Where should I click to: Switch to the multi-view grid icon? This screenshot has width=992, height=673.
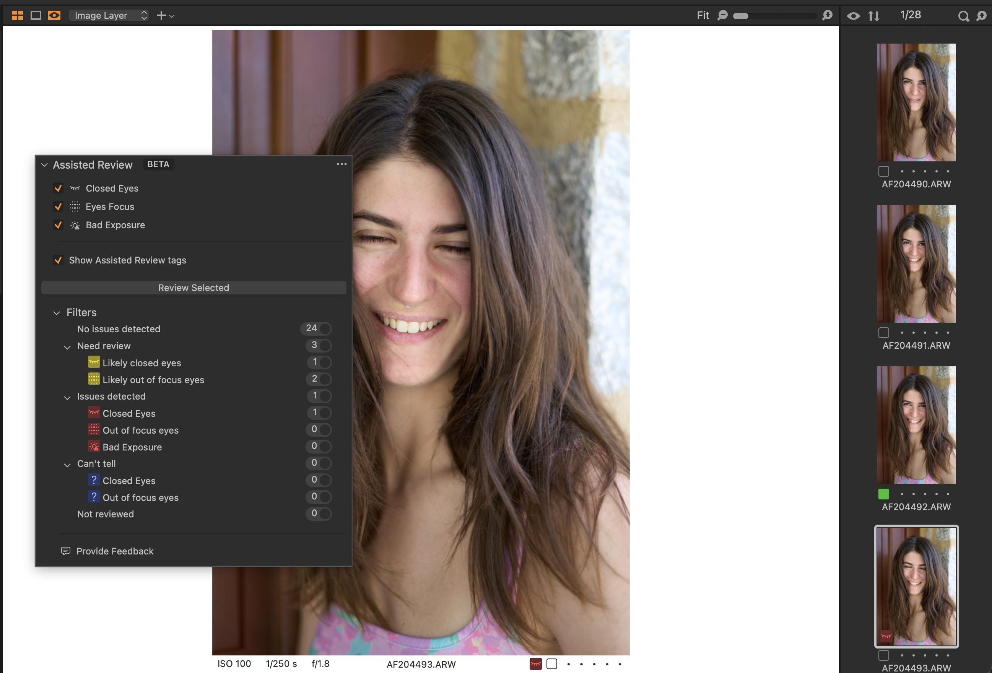(18, 16)
